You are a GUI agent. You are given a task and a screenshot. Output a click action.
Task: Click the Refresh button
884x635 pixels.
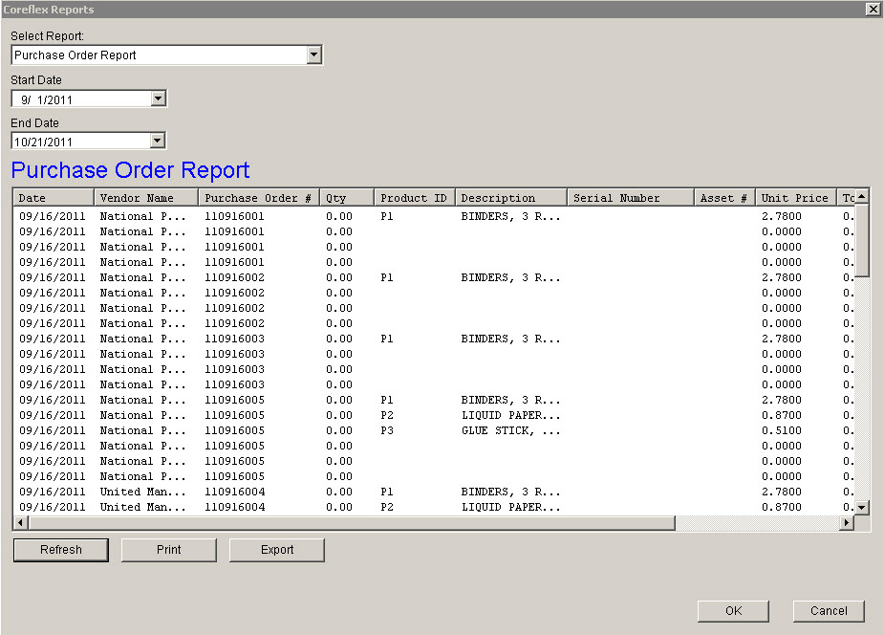[x=61, y=550]
